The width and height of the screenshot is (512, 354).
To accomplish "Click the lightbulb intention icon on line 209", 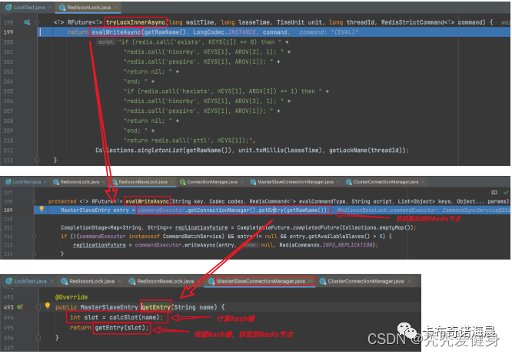I will pyautogui.click(x=42, y=209).
